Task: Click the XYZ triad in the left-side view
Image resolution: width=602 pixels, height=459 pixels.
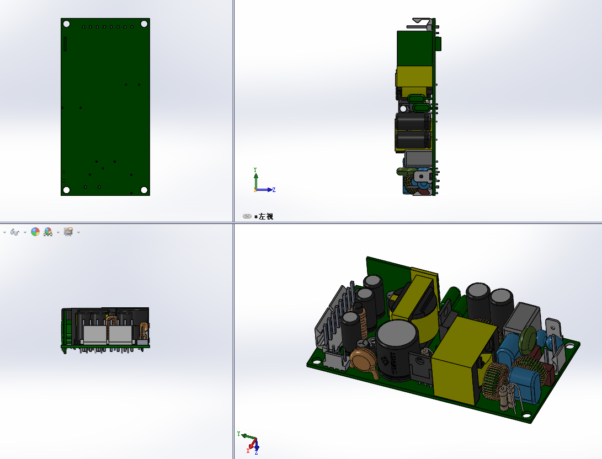Action: (264, 181)
